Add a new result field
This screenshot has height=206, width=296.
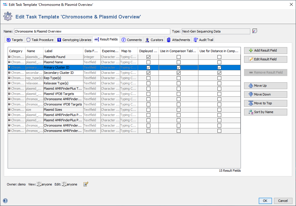point(266,51)
